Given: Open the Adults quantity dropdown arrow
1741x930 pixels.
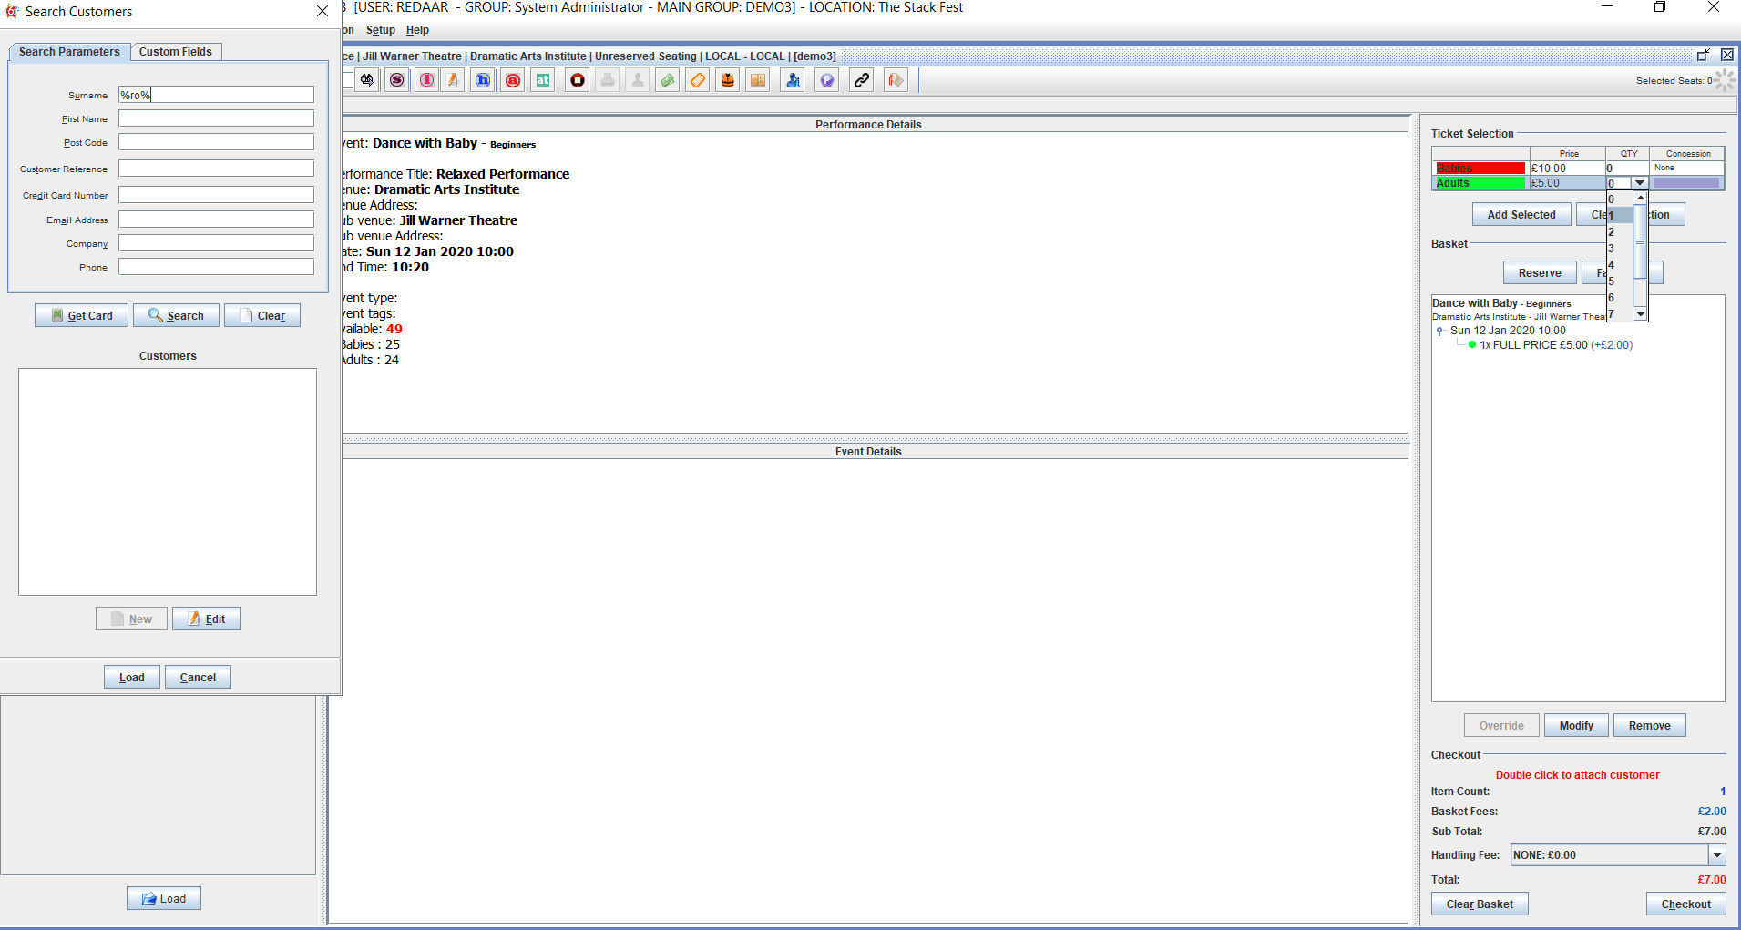Looking at the screenshot, I should pyautogui.click(x=1640, y=183).
